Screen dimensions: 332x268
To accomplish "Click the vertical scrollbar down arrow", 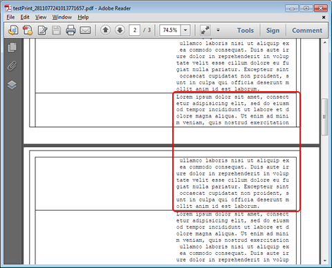I will click(x=325, y=260).
